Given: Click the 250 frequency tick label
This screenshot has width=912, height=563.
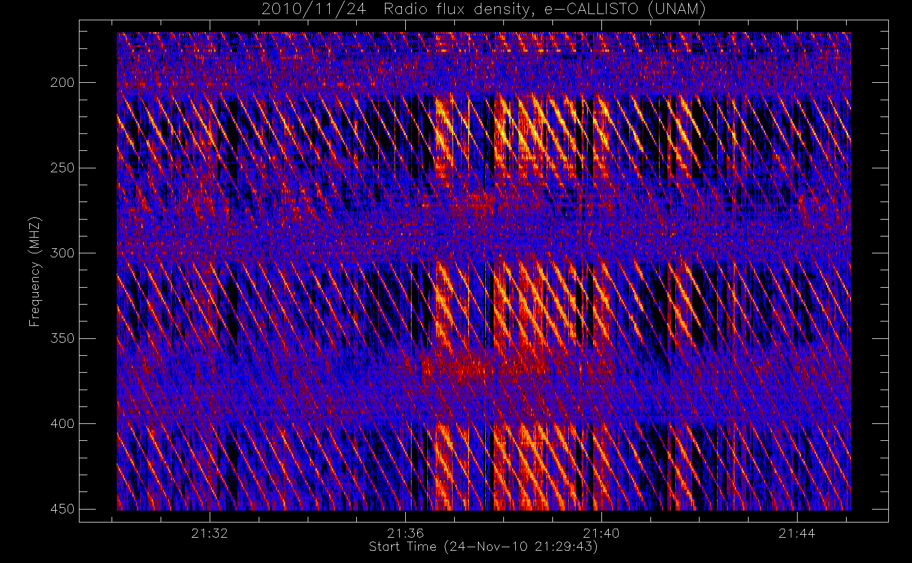Looking at the screenshot, I should coord(62,168).
